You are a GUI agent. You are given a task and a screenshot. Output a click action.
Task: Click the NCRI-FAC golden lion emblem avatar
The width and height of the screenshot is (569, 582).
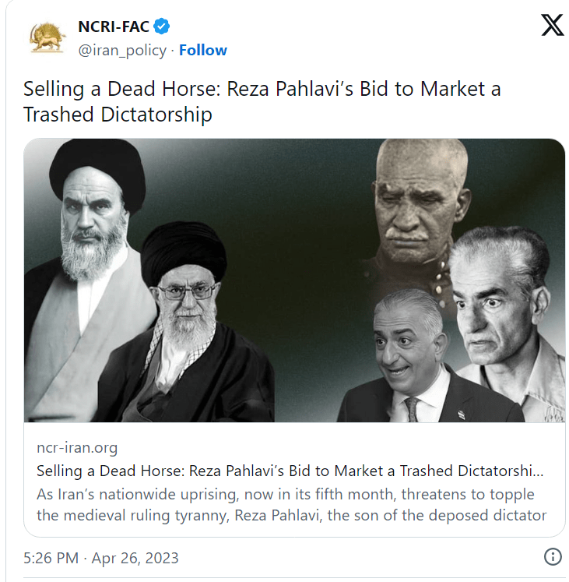pyautogui.click(x=47, y=37)
